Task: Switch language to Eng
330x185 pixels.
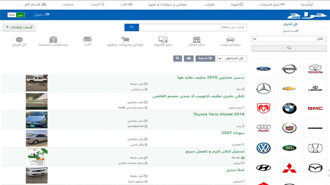Action: (12, 15)
